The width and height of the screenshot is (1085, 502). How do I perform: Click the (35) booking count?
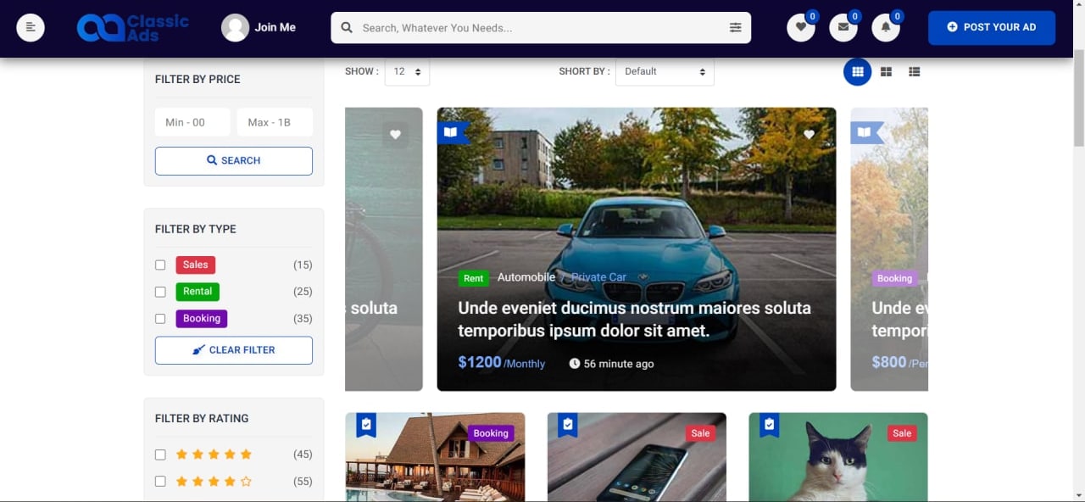[x=303, y=319]
